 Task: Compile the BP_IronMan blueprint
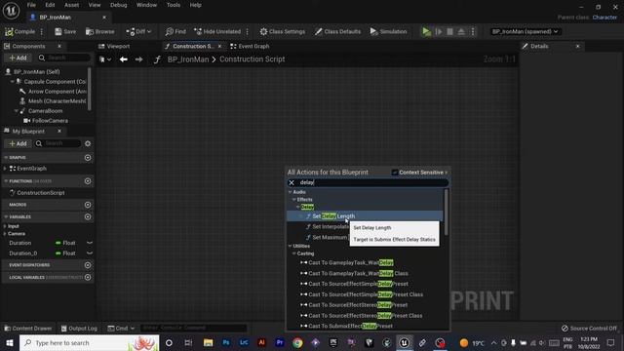(x=19, y=31)
